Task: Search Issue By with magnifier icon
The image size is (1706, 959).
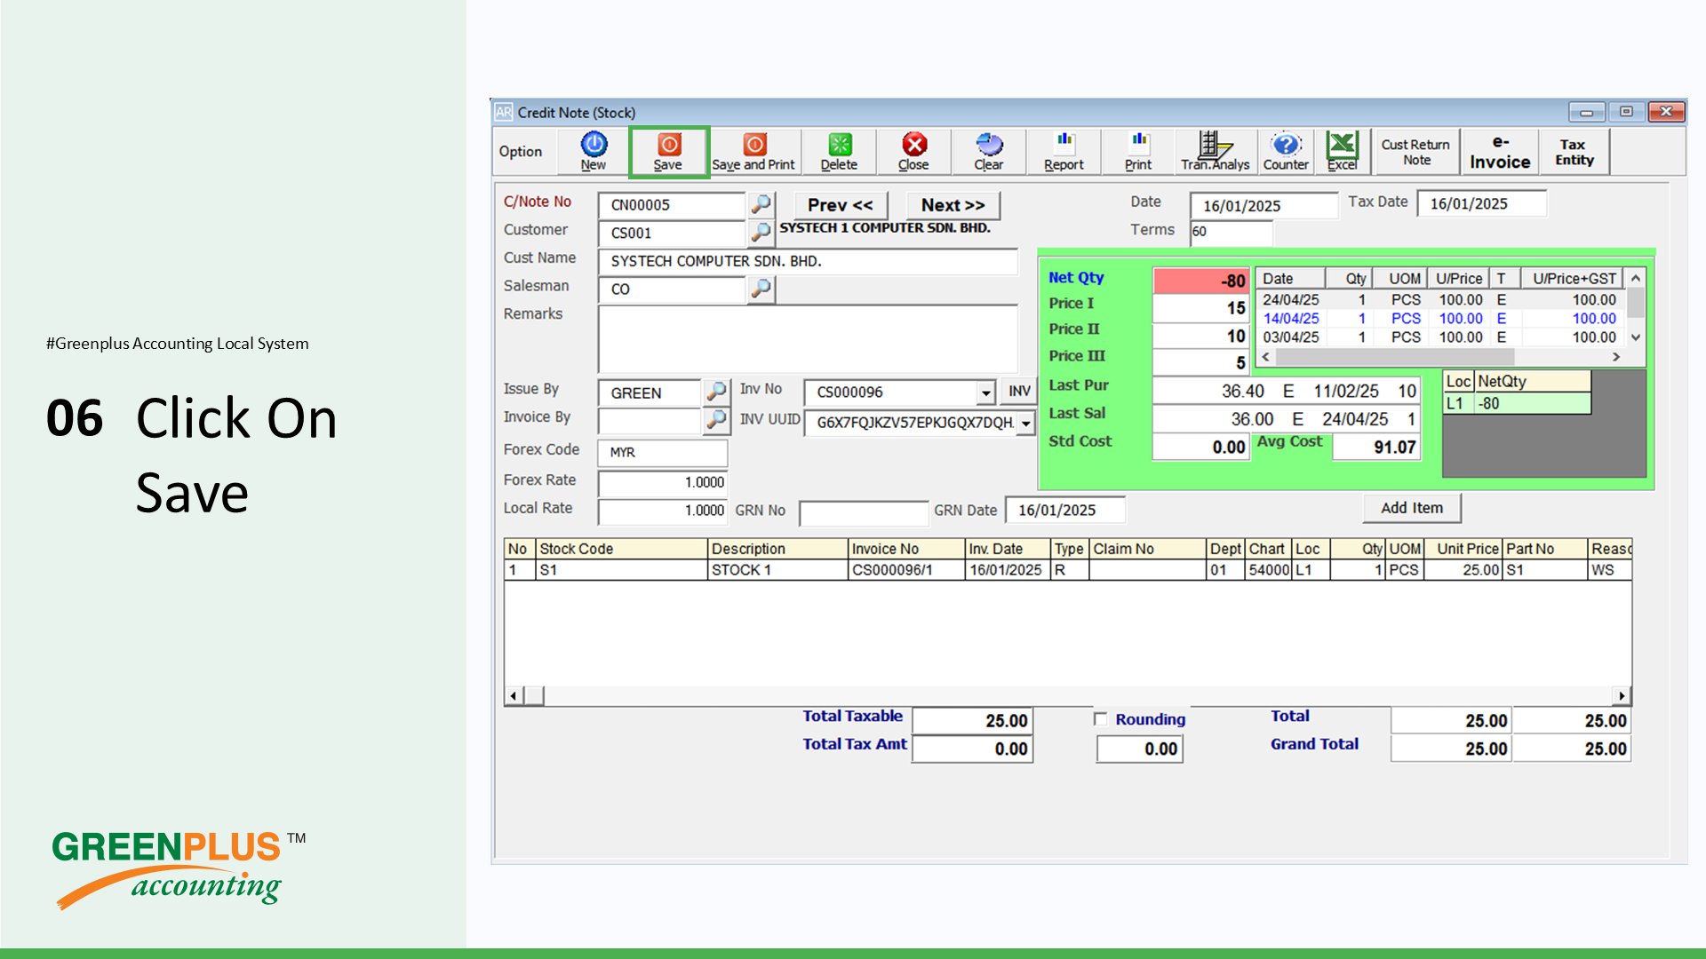Action: click(716, 392)
